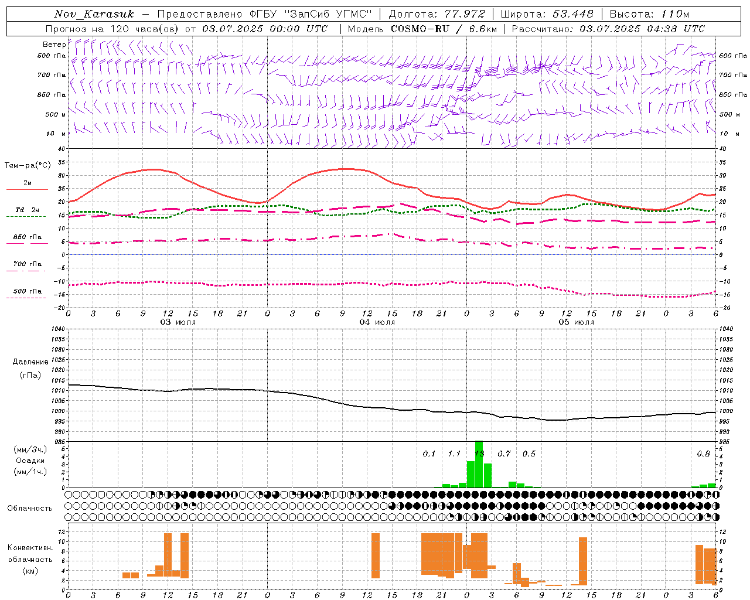
Task: Click the '1.1' precipitation amount value
Action: 454,454
